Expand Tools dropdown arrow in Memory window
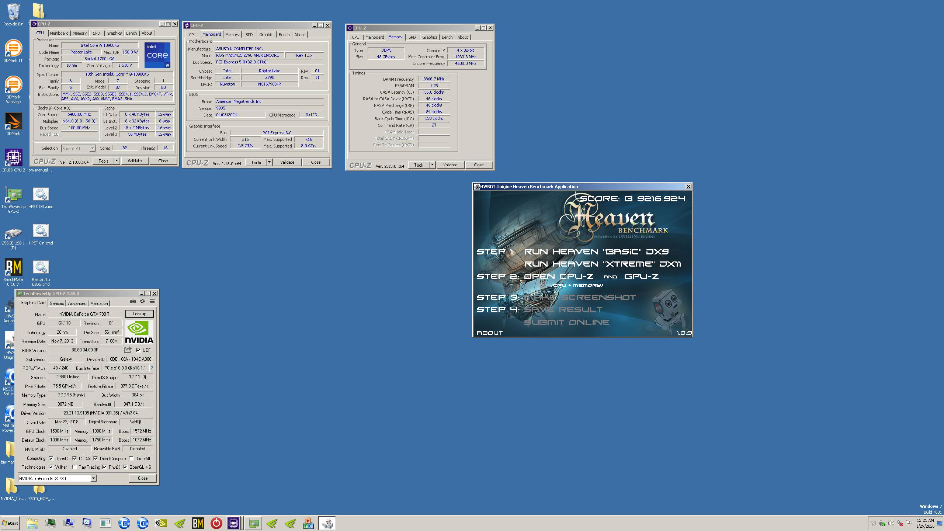 pyautogui.click(x=432, y=165)
